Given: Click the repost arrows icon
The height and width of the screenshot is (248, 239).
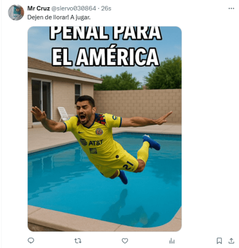Looking at the screenshot, I should pos(78,241).
